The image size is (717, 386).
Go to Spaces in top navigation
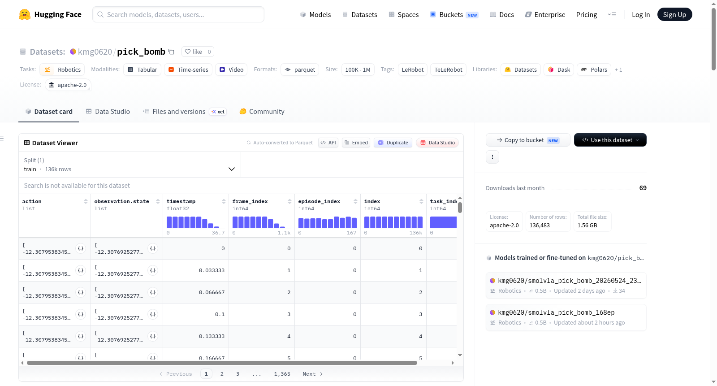click(404, 15)
